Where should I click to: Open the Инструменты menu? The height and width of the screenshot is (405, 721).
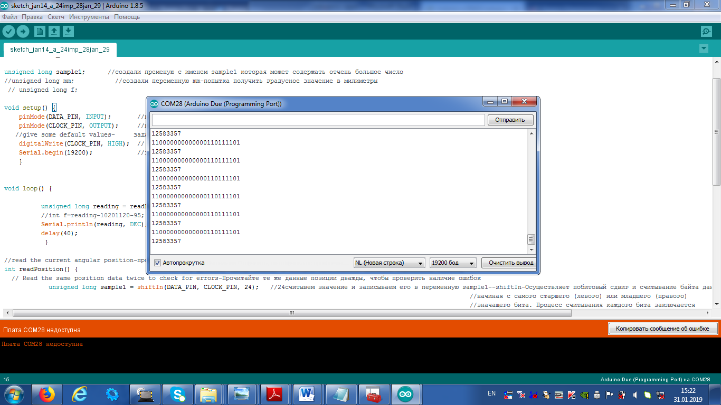[89, 17]
